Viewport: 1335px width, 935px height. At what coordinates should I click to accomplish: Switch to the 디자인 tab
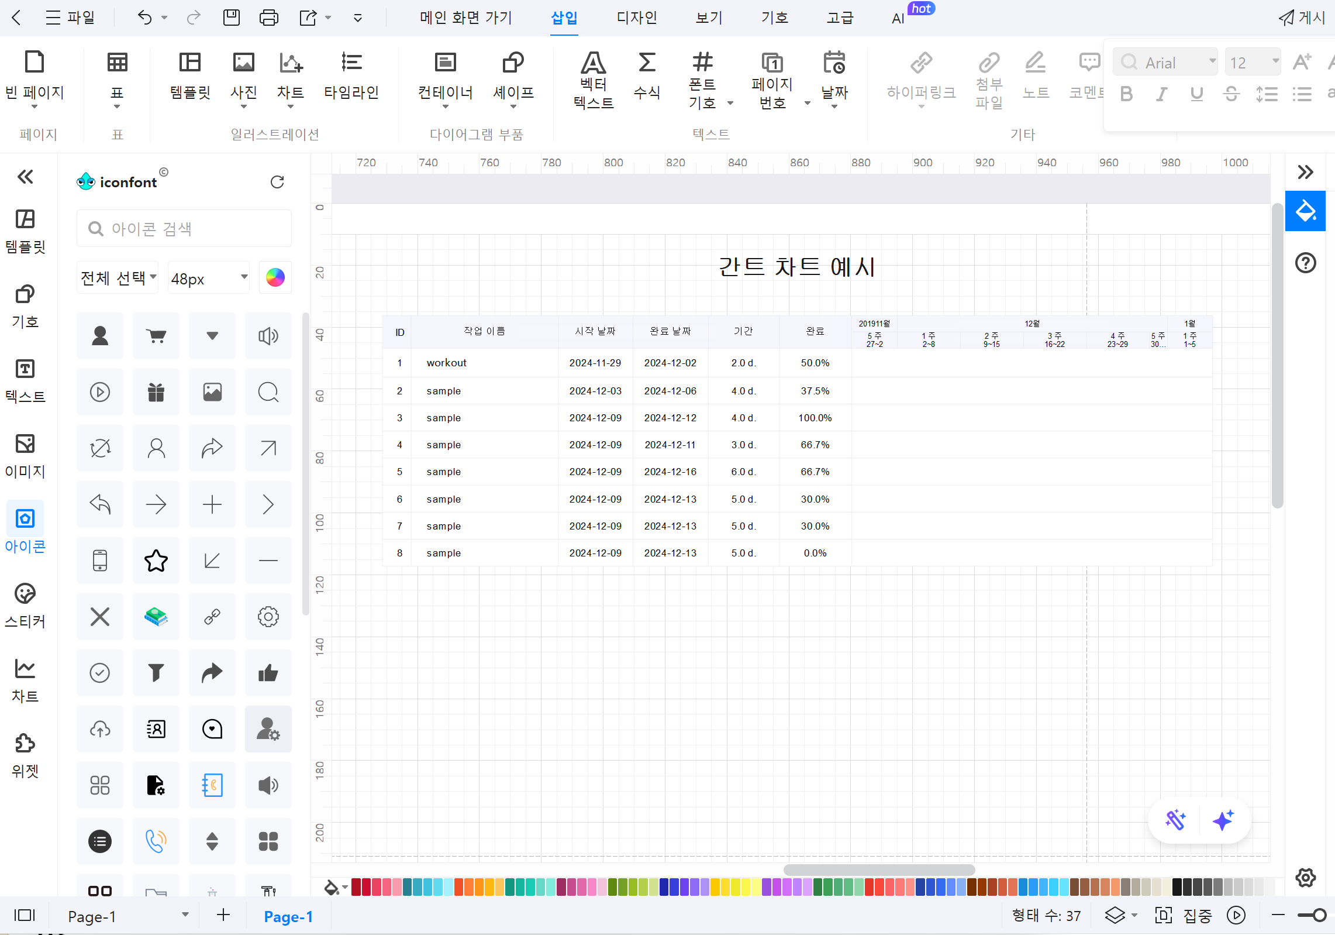pos(637,18)
